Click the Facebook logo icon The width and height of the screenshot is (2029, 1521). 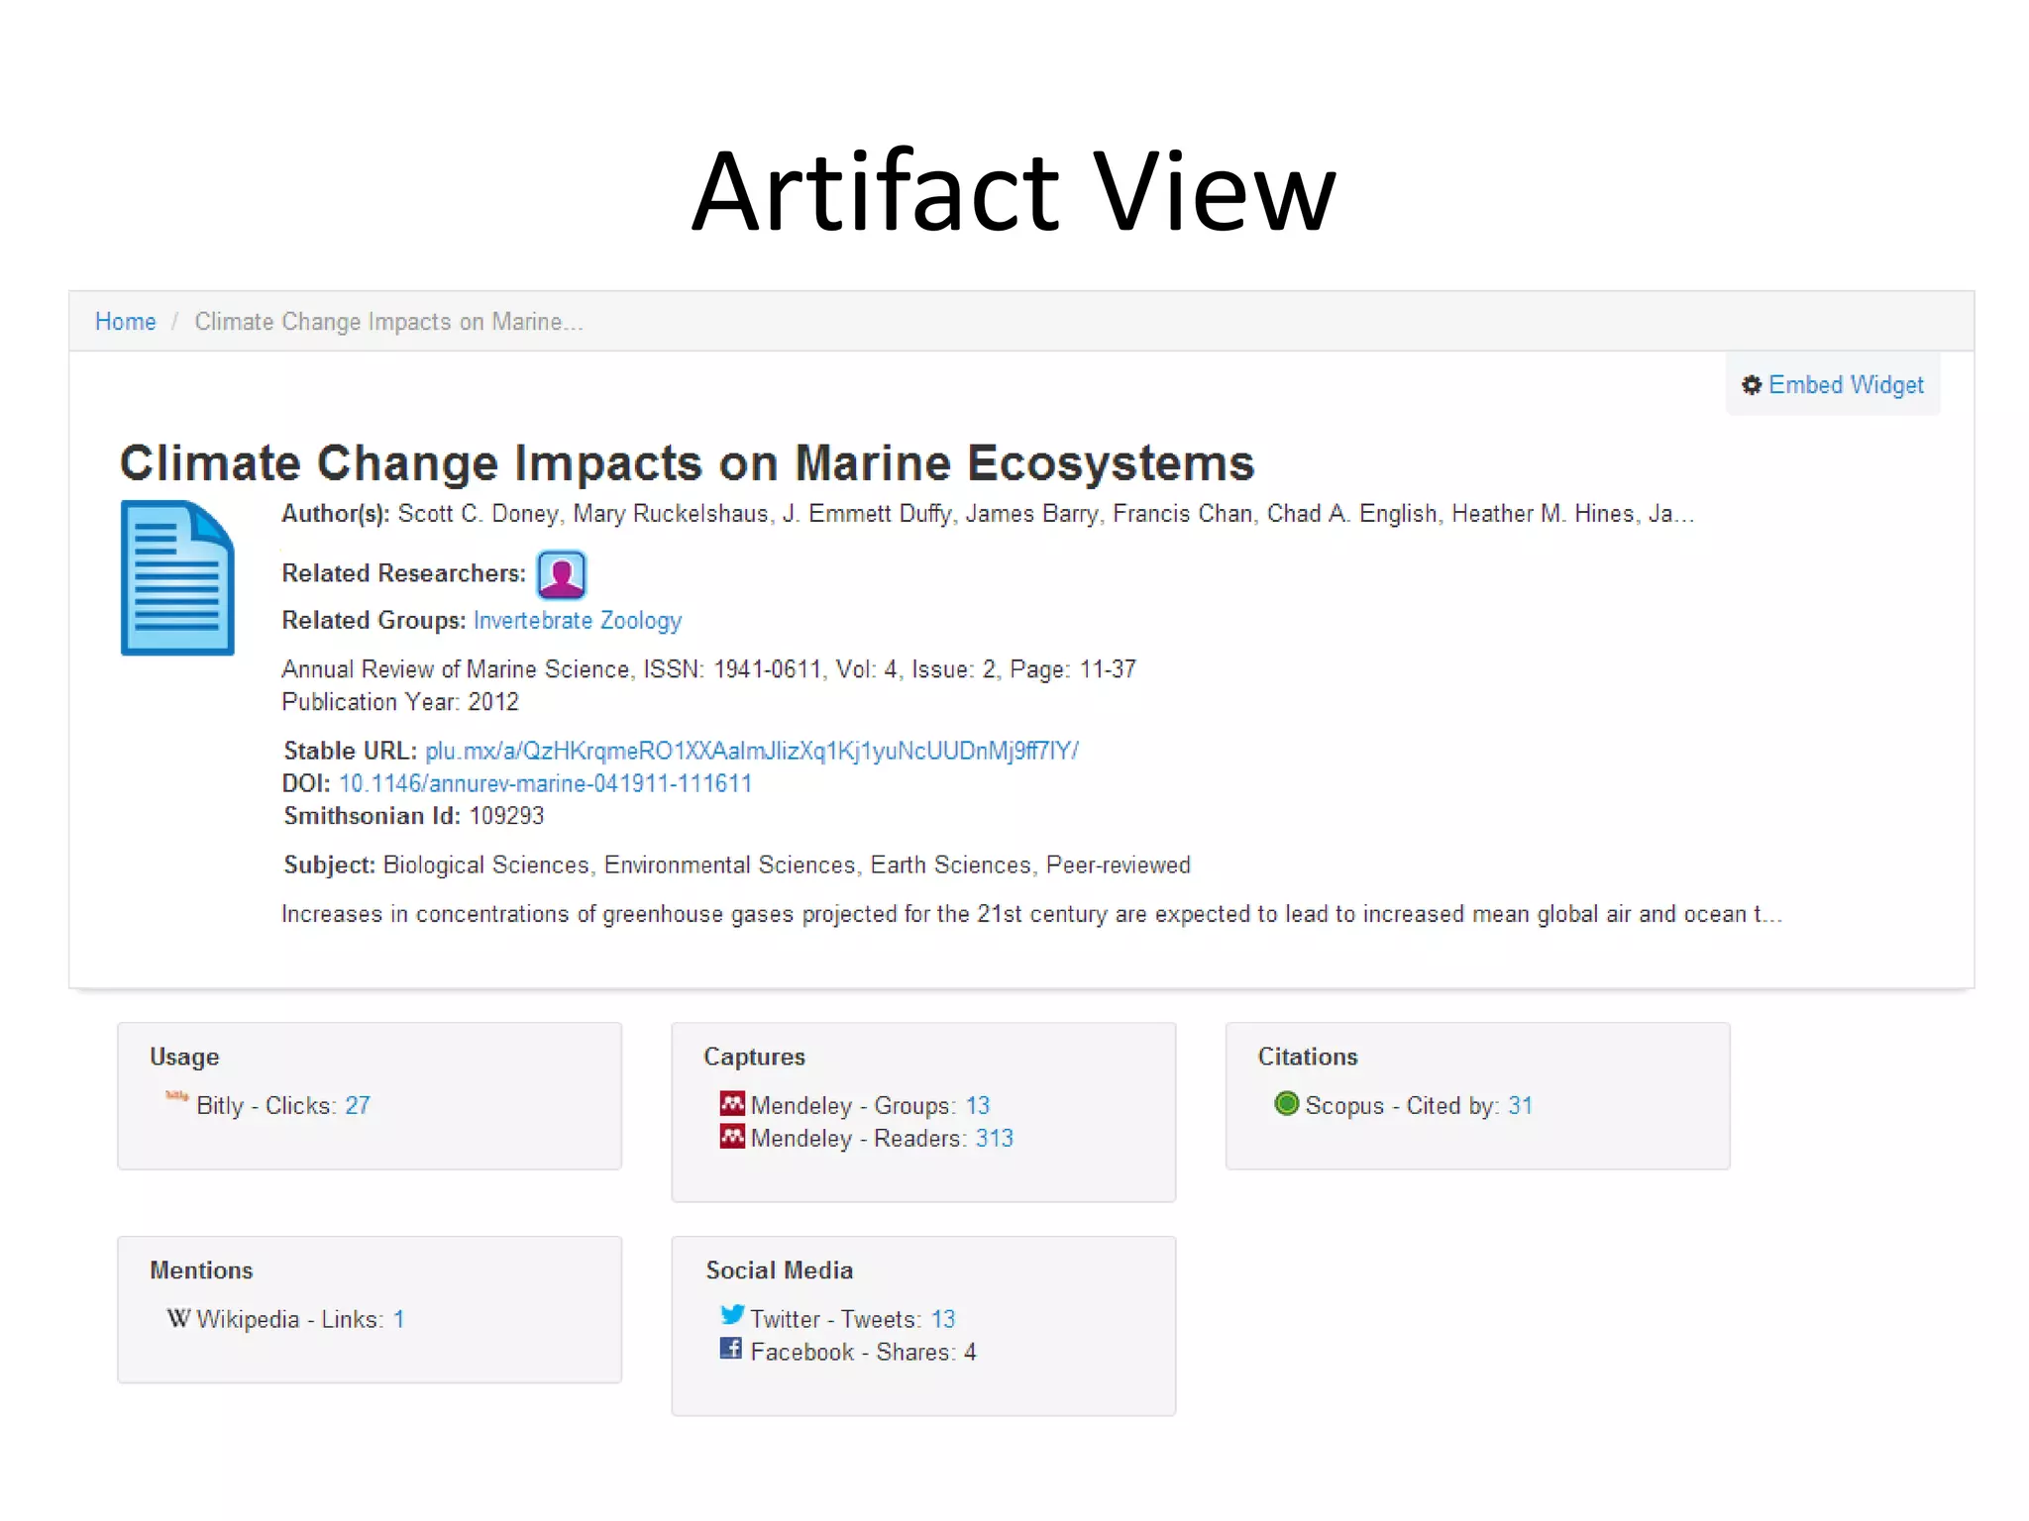(730, 1349)
